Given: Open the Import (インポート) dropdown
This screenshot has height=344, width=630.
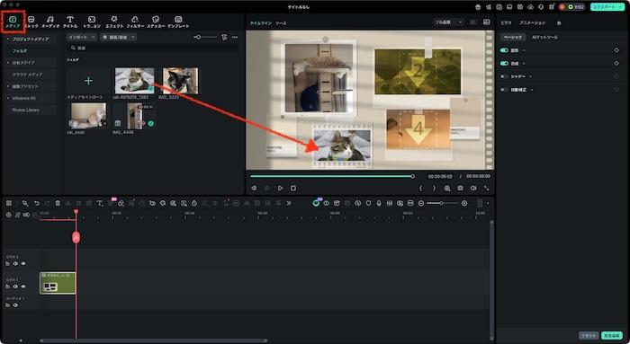Looking at the screenshot, I should click(x=82, y=37).
